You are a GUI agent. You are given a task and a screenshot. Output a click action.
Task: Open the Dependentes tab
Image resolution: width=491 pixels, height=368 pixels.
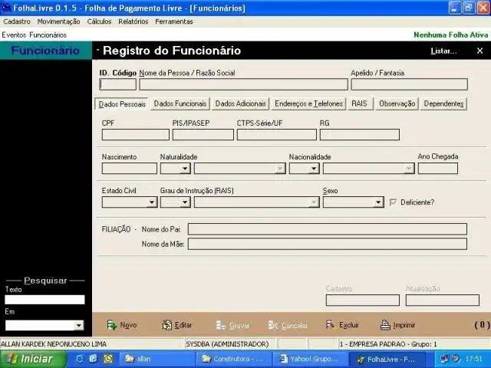[x=443, y=103]
